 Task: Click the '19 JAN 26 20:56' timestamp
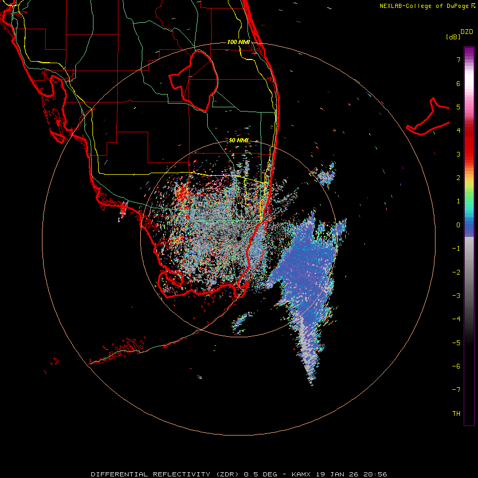click(x=352, y=474)
